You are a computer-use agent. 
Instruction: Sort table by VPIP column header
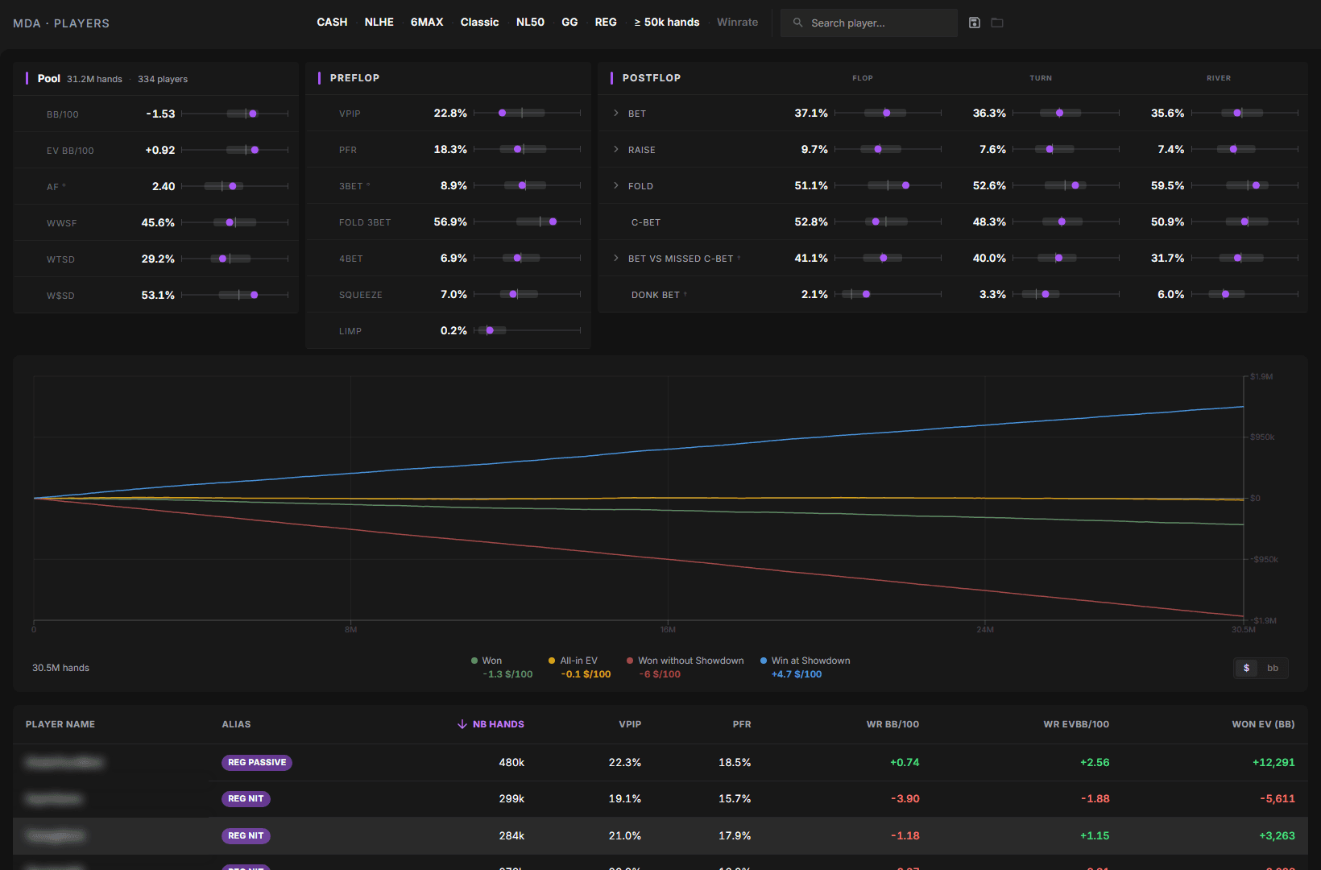[630, 724]
